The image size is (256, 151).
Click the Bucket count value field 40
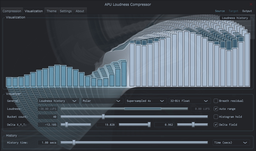48,117
